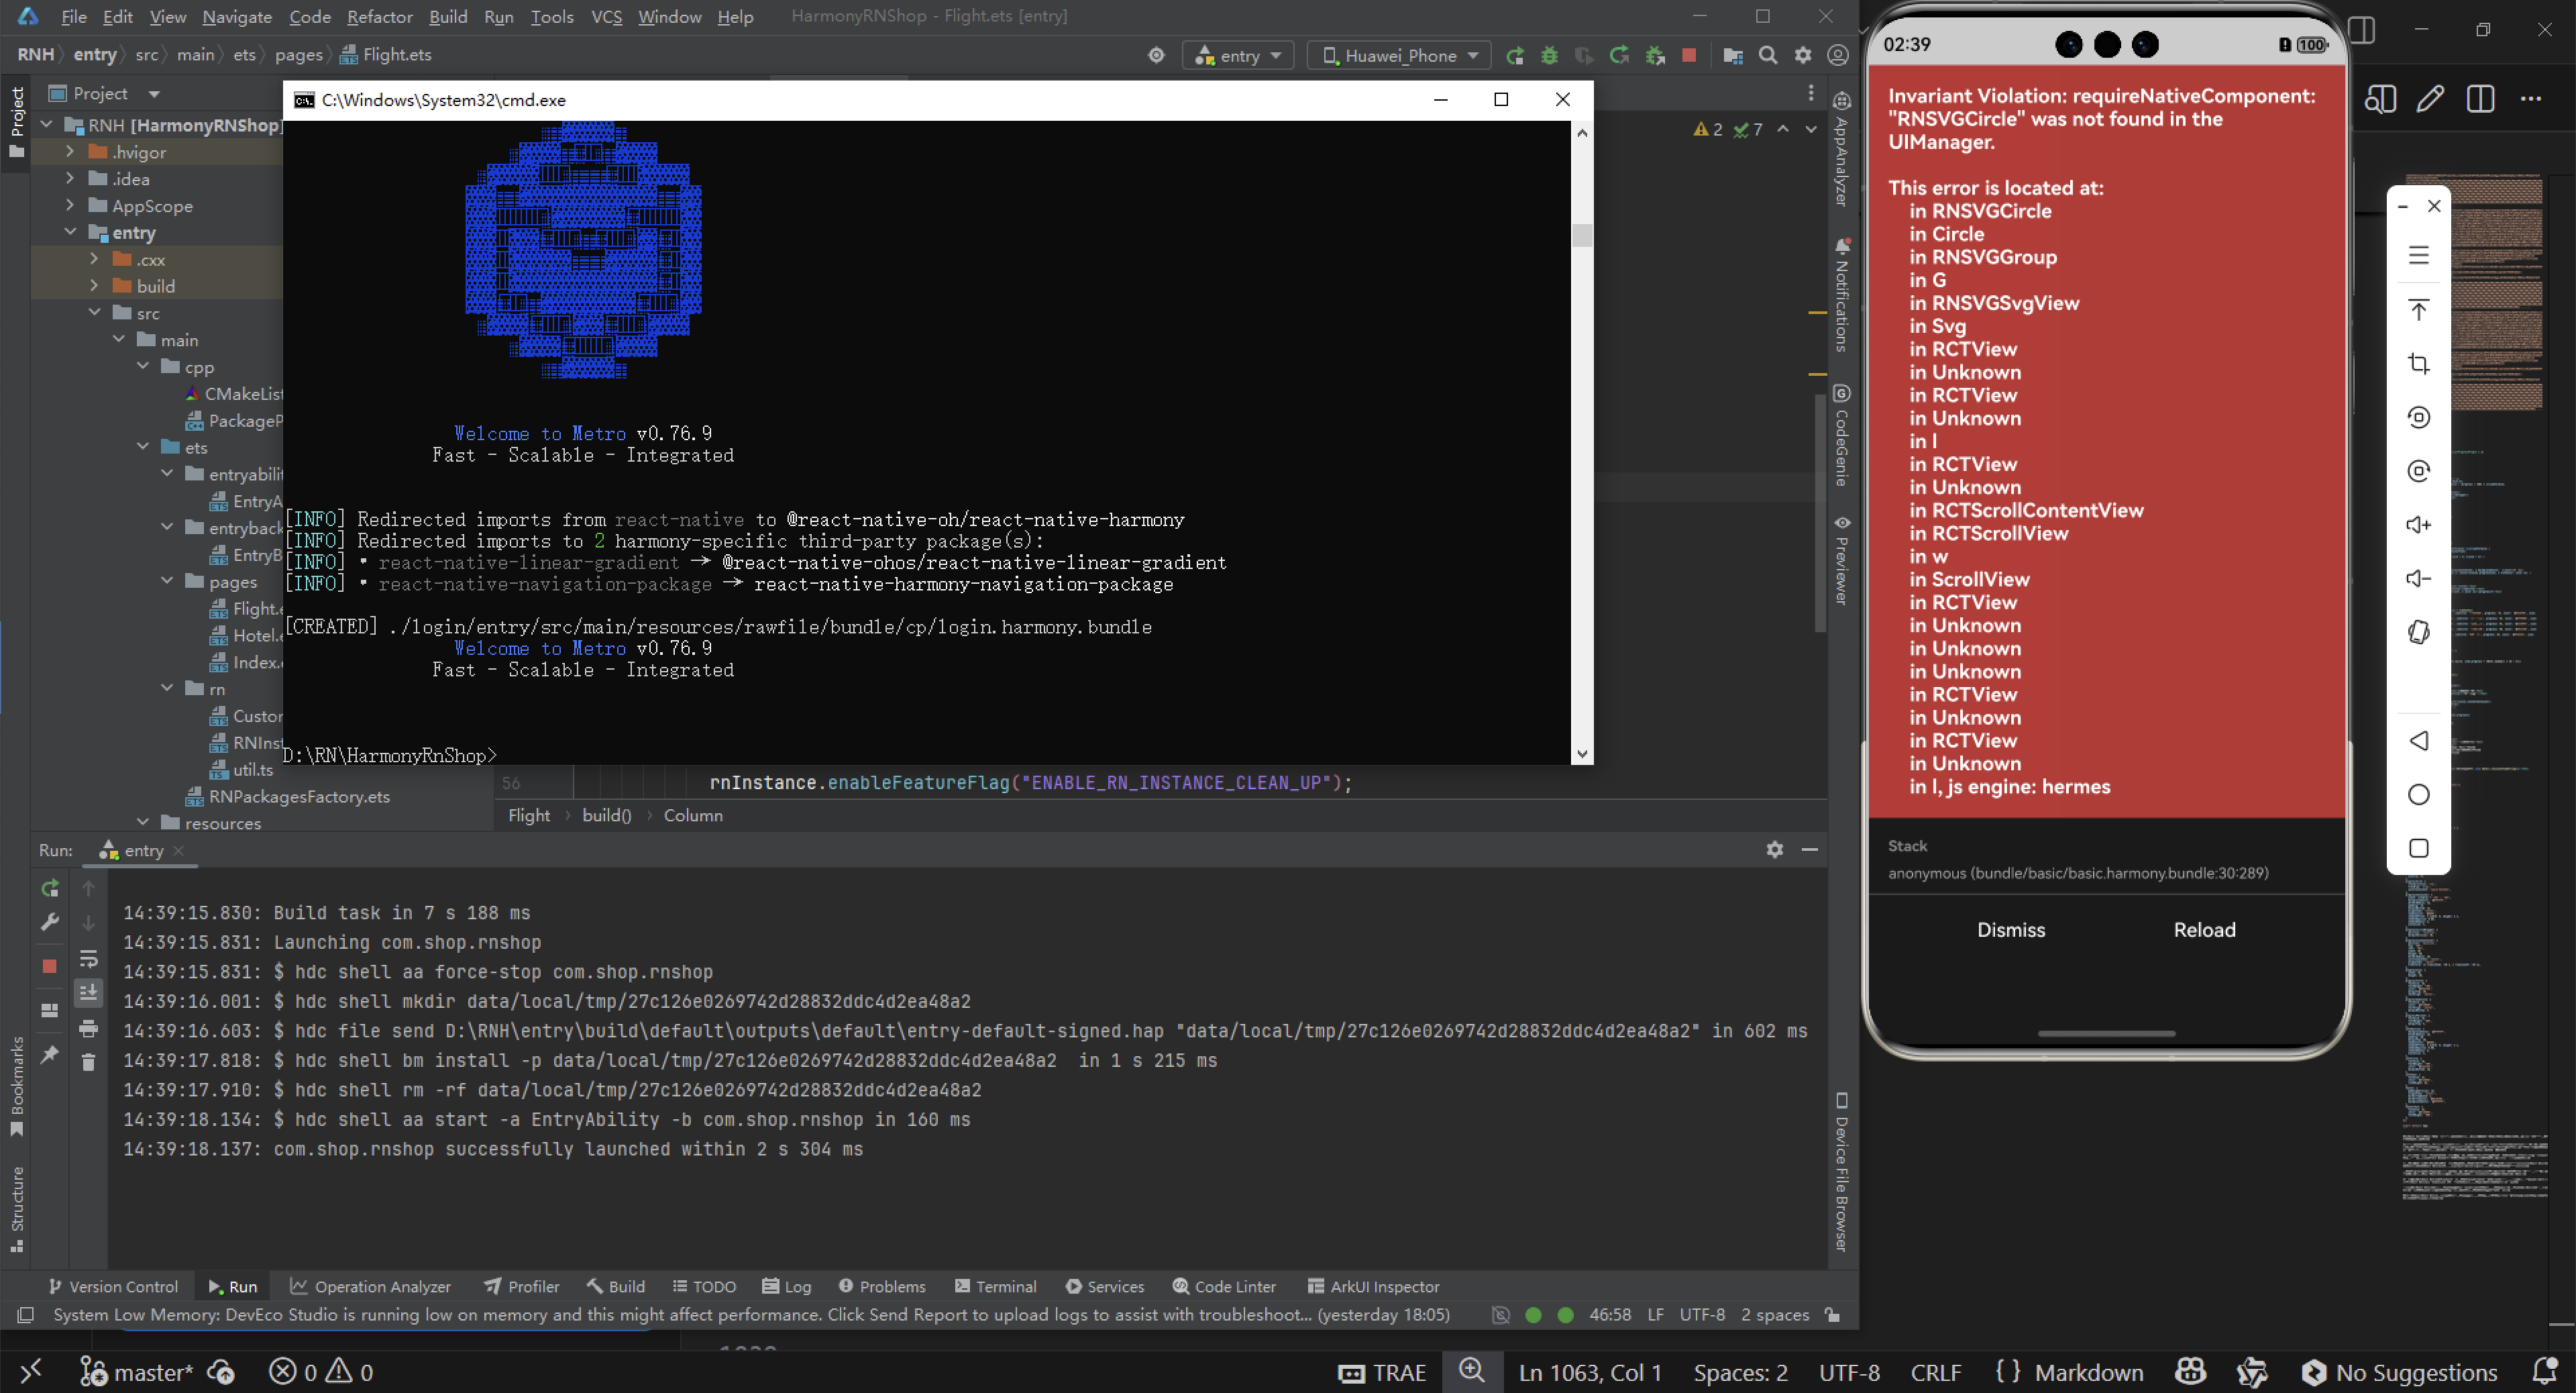The image size is (2576, 1393).
Task: Click the TRAE item in status bar
Action: pos(1382,1372)
